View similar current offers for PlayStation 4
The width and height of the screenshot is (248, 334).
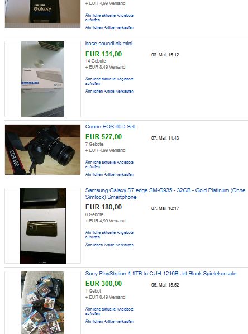(x=109, y=311)
